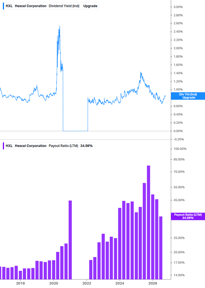Click the 17.00% tick on the payout axis
Viewport: 205px width, 288px height.
(179, 262)
